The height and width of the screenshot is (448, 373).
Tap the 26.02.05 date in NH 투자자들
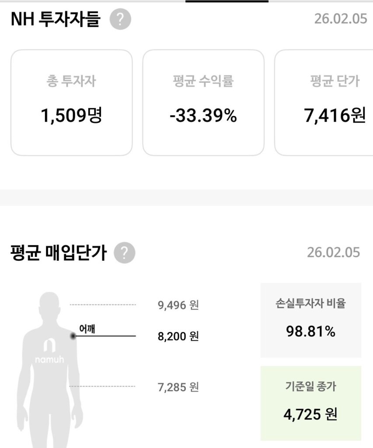[x=341, y=19]
